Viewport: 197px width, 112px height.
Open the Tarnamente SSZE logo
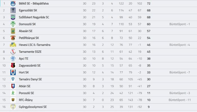(13, 52)
